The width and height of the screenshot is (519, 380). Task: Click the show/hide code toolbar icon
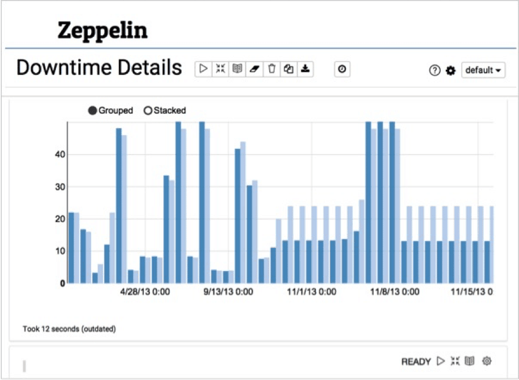[x=220, y=69]
